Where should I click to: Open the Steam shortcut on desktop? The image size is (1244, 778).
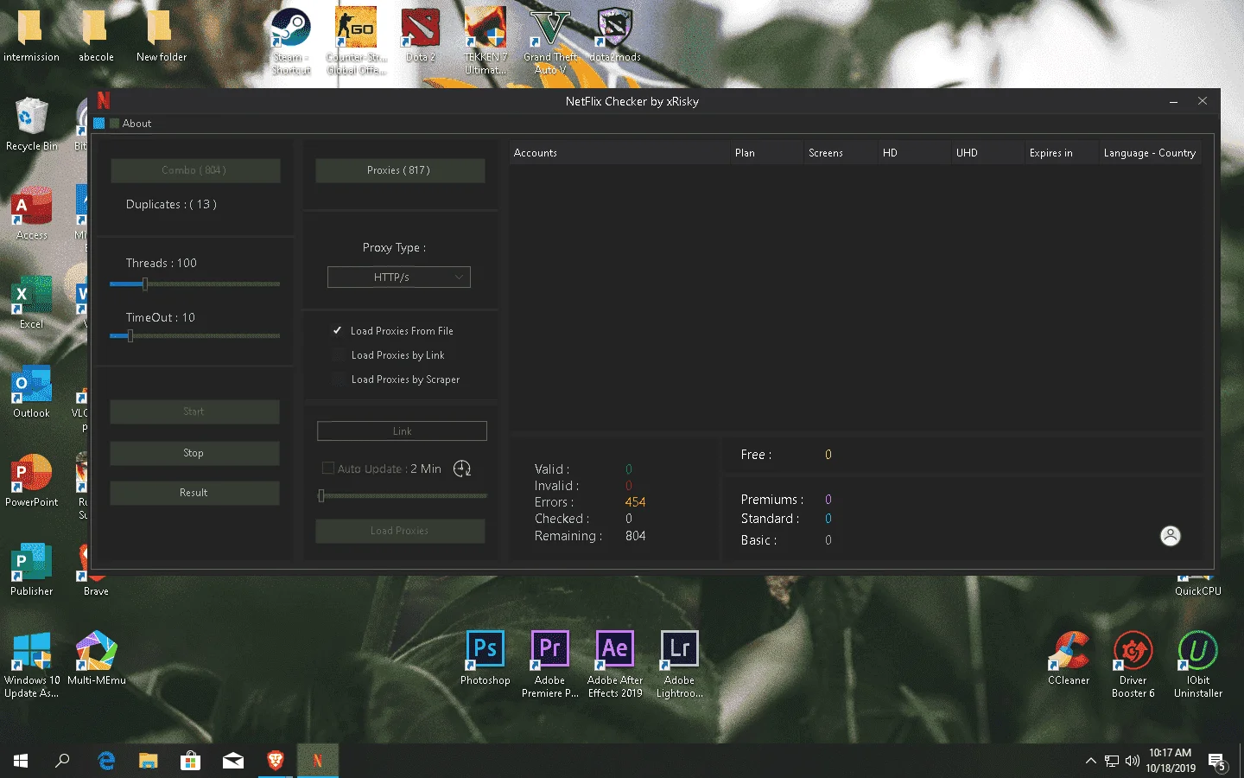[291, 41]
